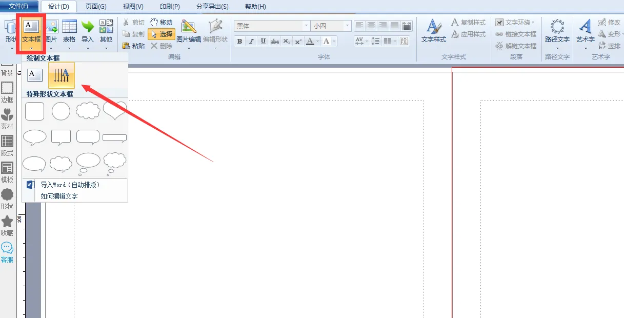Open the 边框 border sidebar panel
Image resolution: width=624 pixels, height=318 pixels.
coord(7,92)
